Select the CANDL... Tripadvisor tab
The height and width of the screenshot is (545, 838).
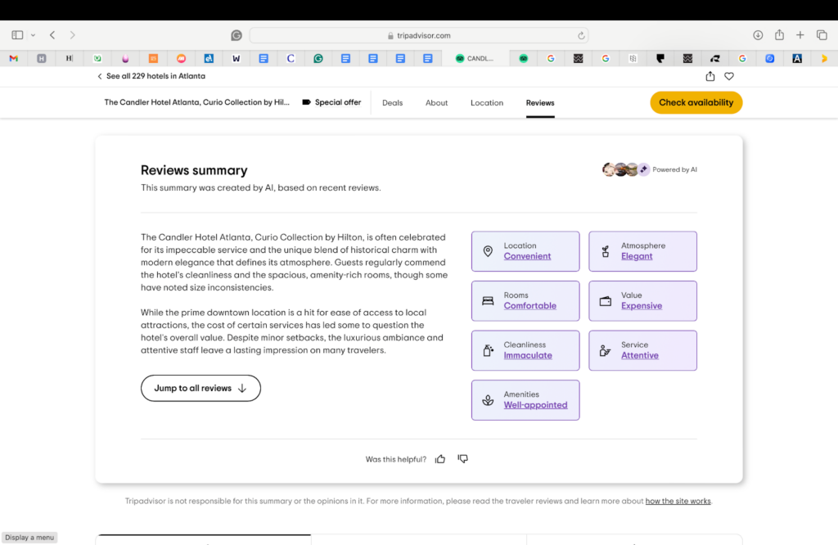[475, 58]
